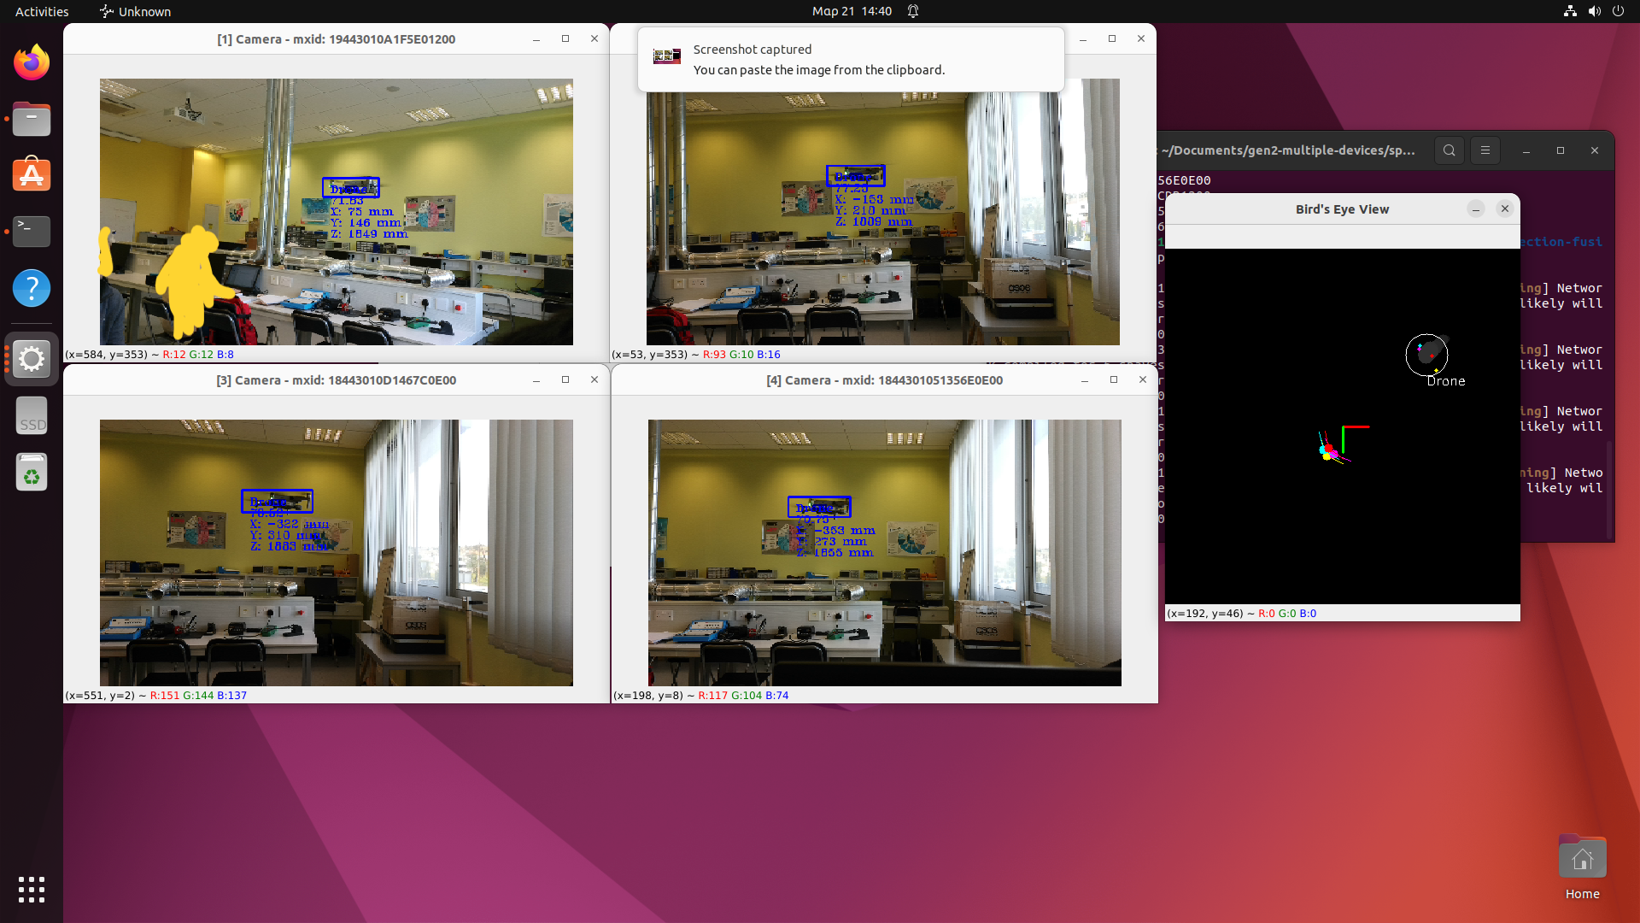Click the terminal search icon
1640x923 pixels.
1450,150
